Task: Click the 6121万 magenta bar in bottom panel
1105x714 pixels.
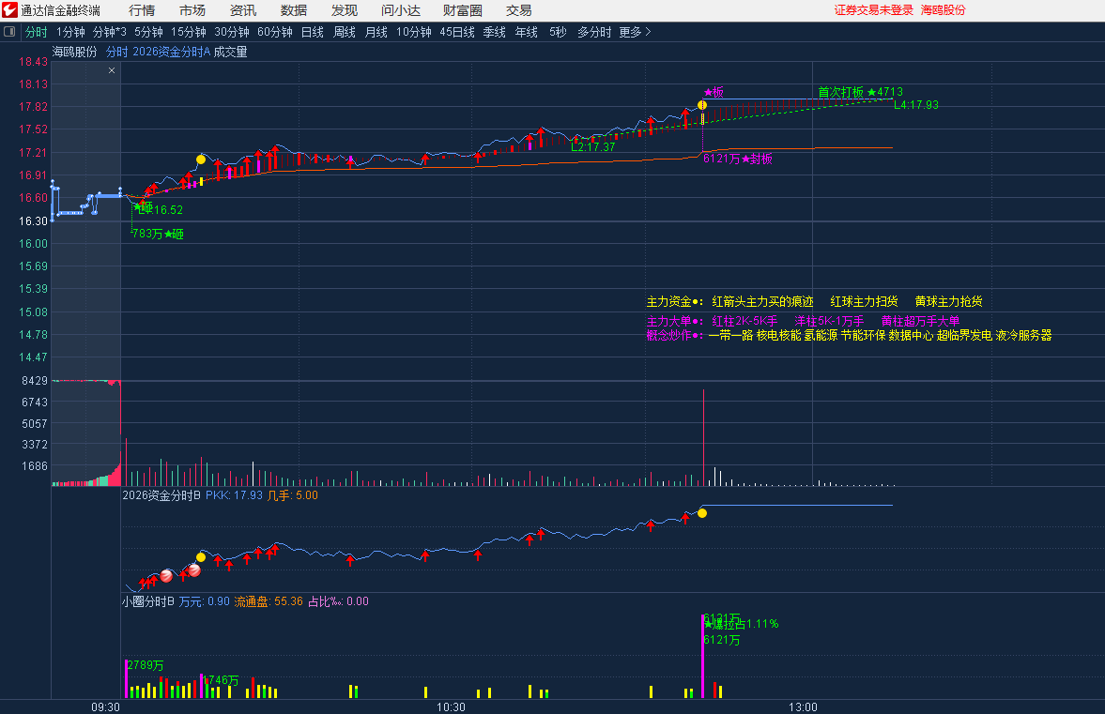Action: (702, 657)
